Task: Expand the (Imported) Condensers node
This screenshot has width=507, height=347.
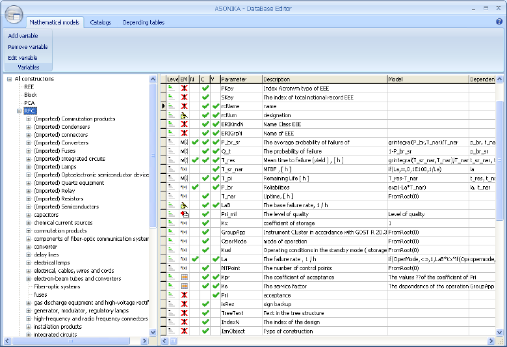Action: pyautogui.click(x=29, y=127)
